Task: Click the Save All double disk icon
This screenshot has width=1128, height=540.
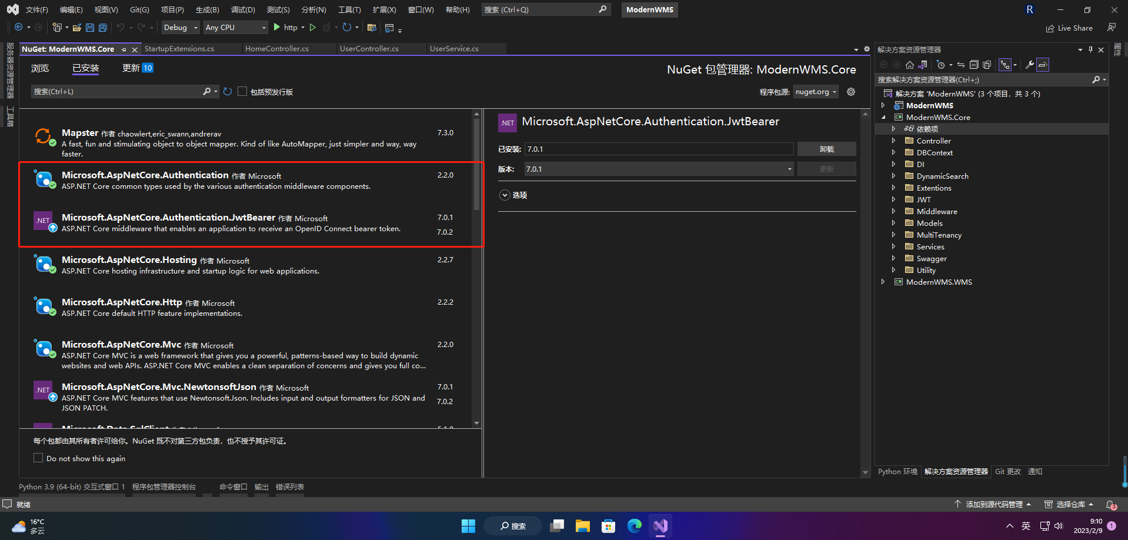Action: [x=103, y=27]
